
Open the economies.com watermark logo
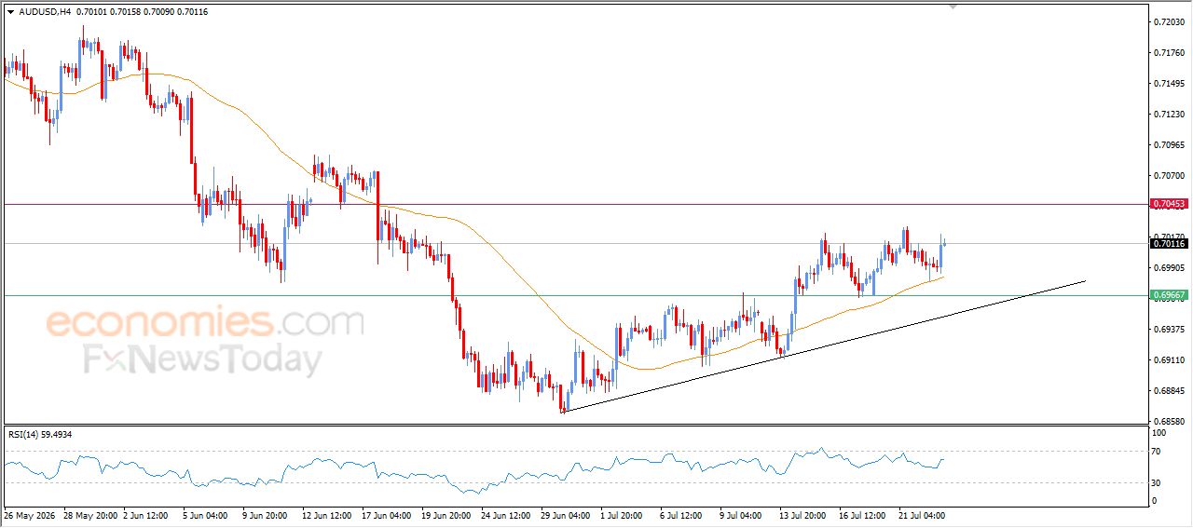pos(205,322)
